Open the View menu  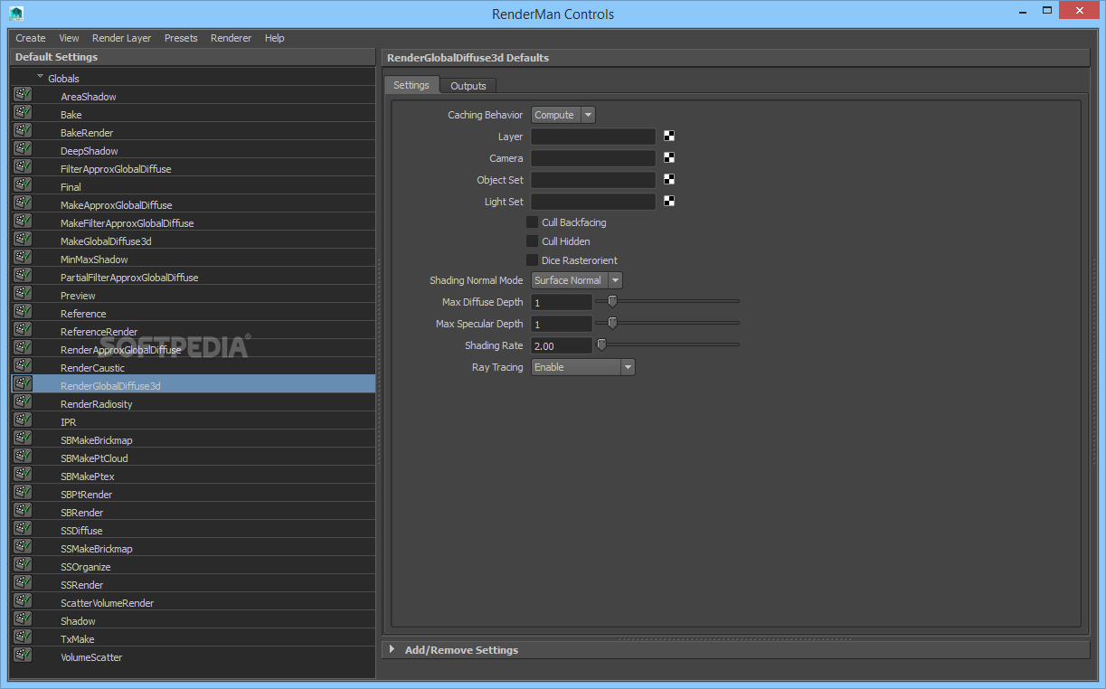point(70,38)
